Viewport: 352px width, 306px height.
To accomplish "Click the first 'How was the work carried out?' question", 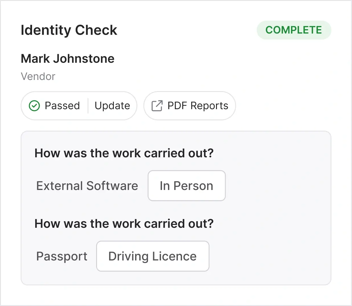I will tap(124, 153).
